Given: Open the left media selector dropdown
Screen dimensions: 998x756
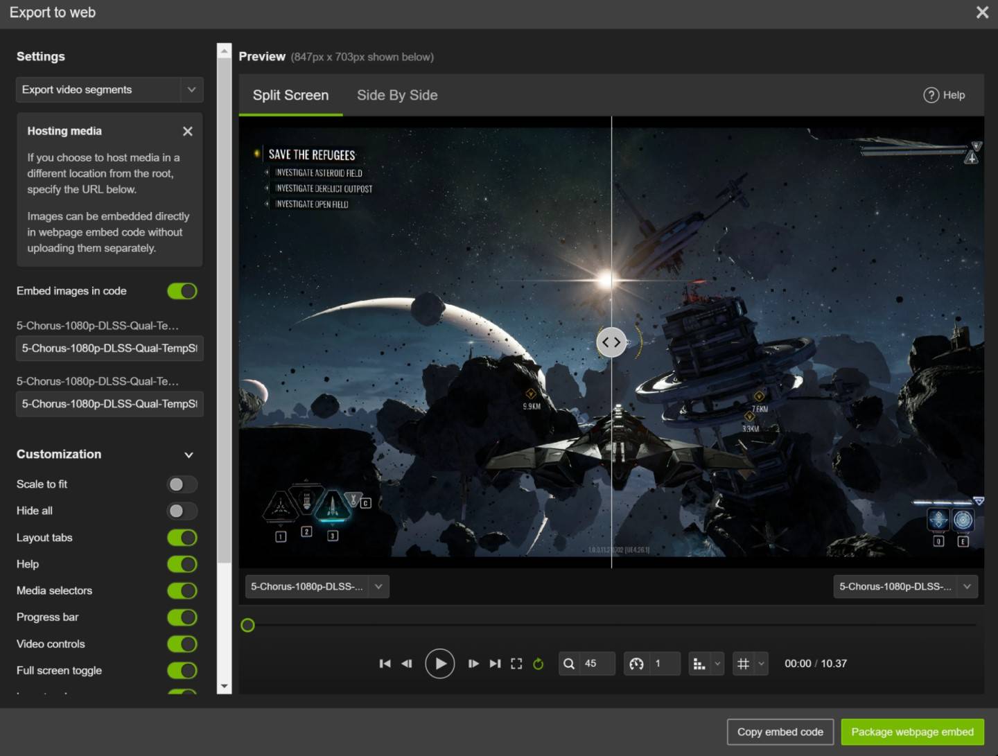Looking at the screenshot, I should click(317, 587).
